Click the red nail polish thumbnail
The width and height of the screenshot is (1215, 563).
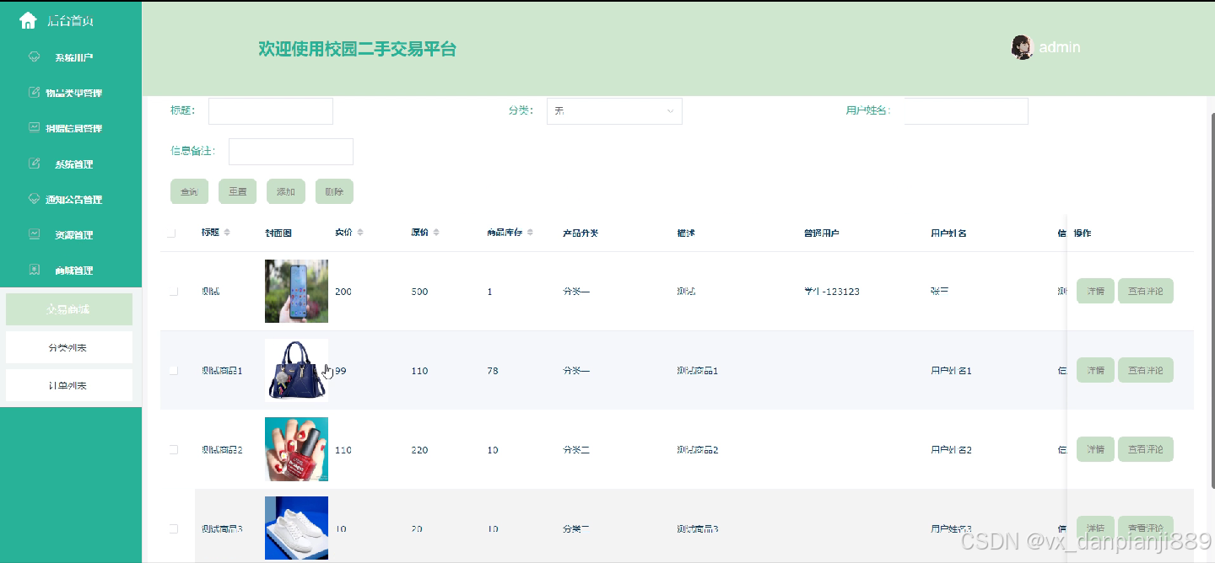[296, 449]
